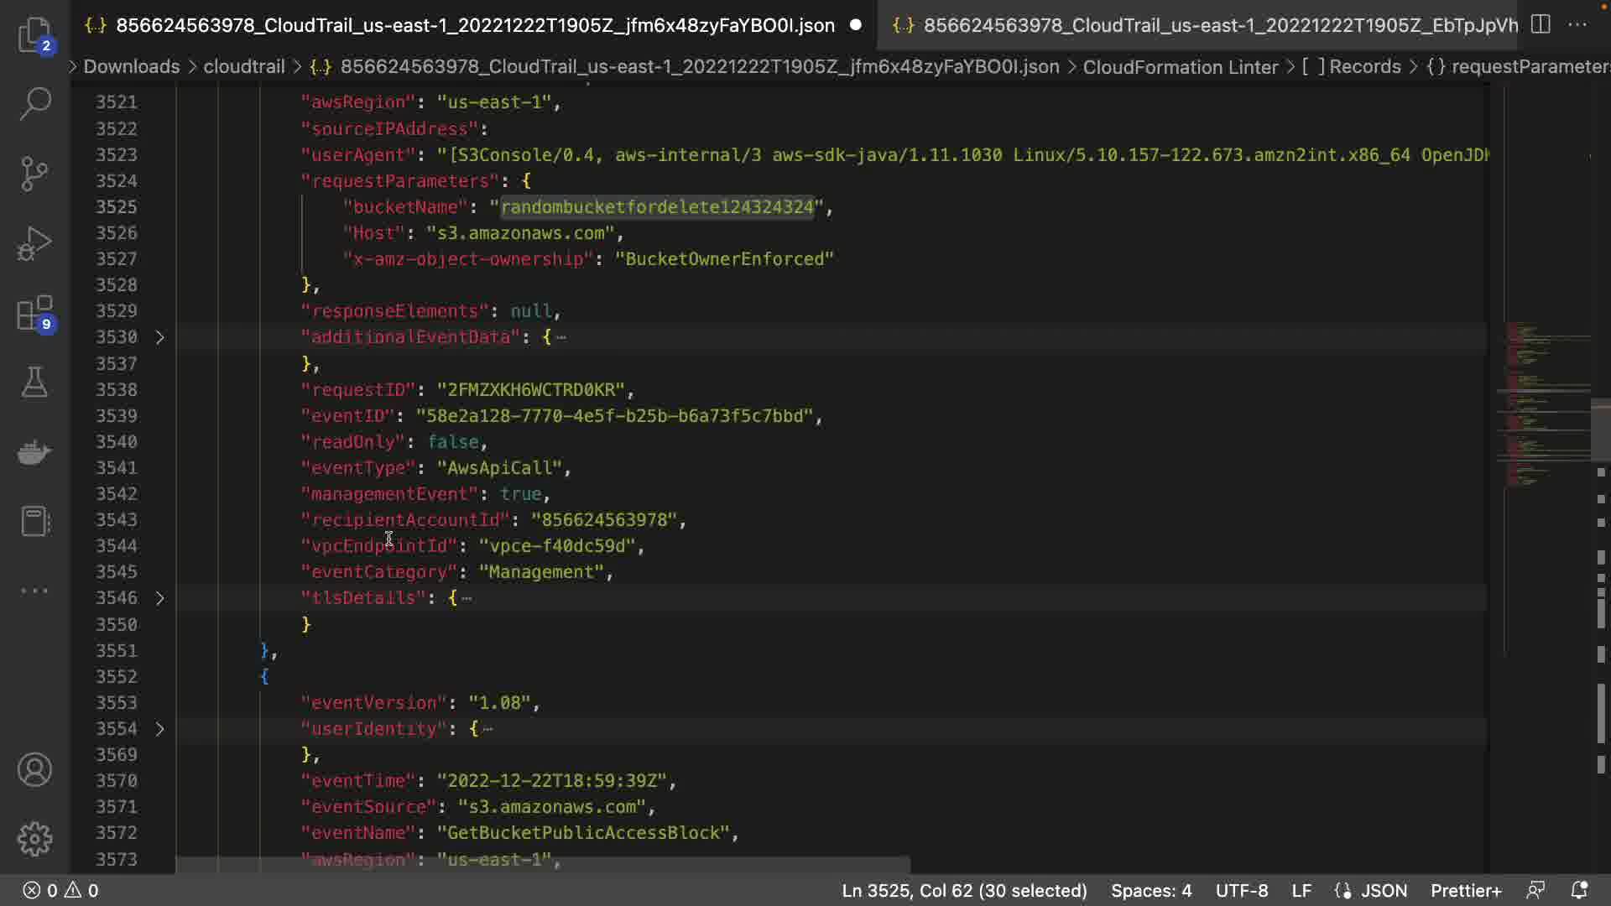
Task: Open the Extensions view icon
Action: pos(35,314)
